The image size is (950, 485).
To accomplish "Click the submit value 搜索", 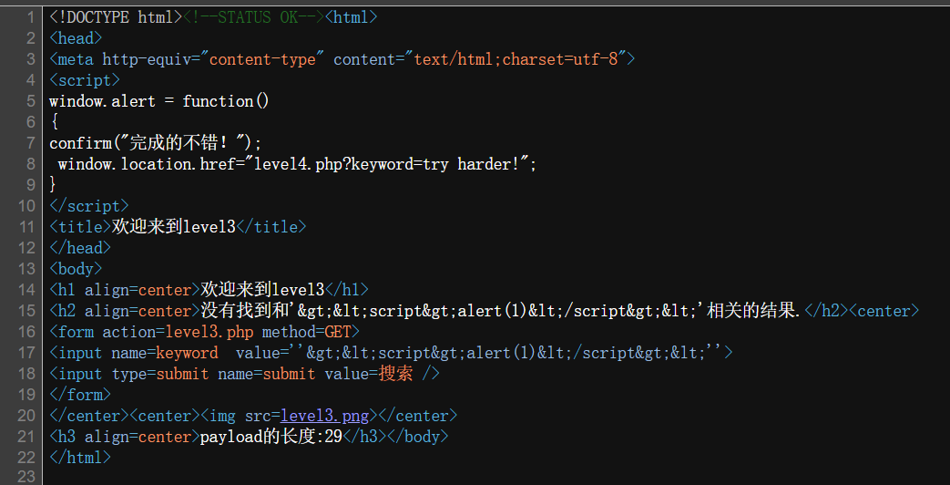I will [x=393, y=374].
